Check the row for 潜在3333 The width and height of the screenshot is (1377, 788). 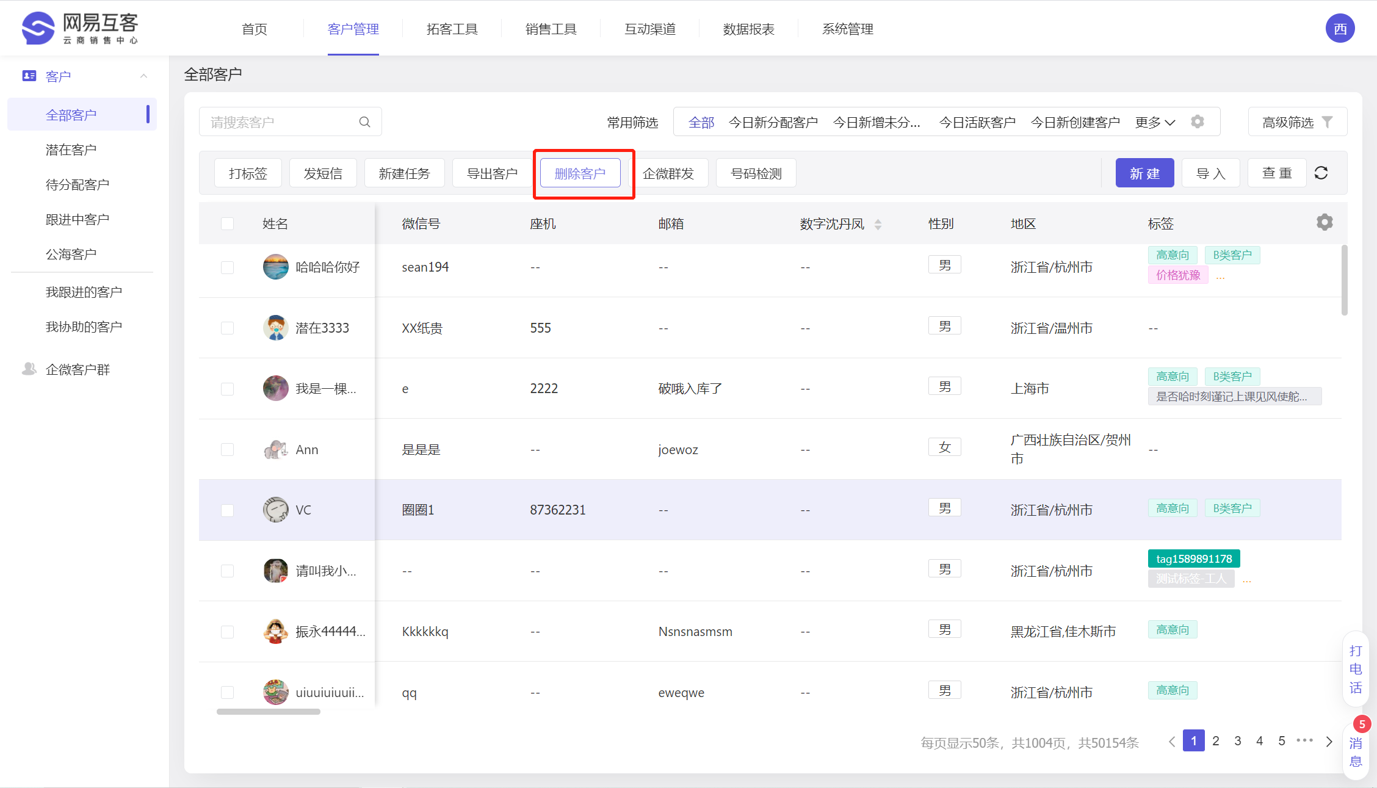227,328
